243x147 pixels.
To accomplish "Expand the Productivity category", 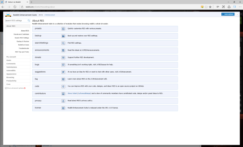I will [x=17, y=81].
